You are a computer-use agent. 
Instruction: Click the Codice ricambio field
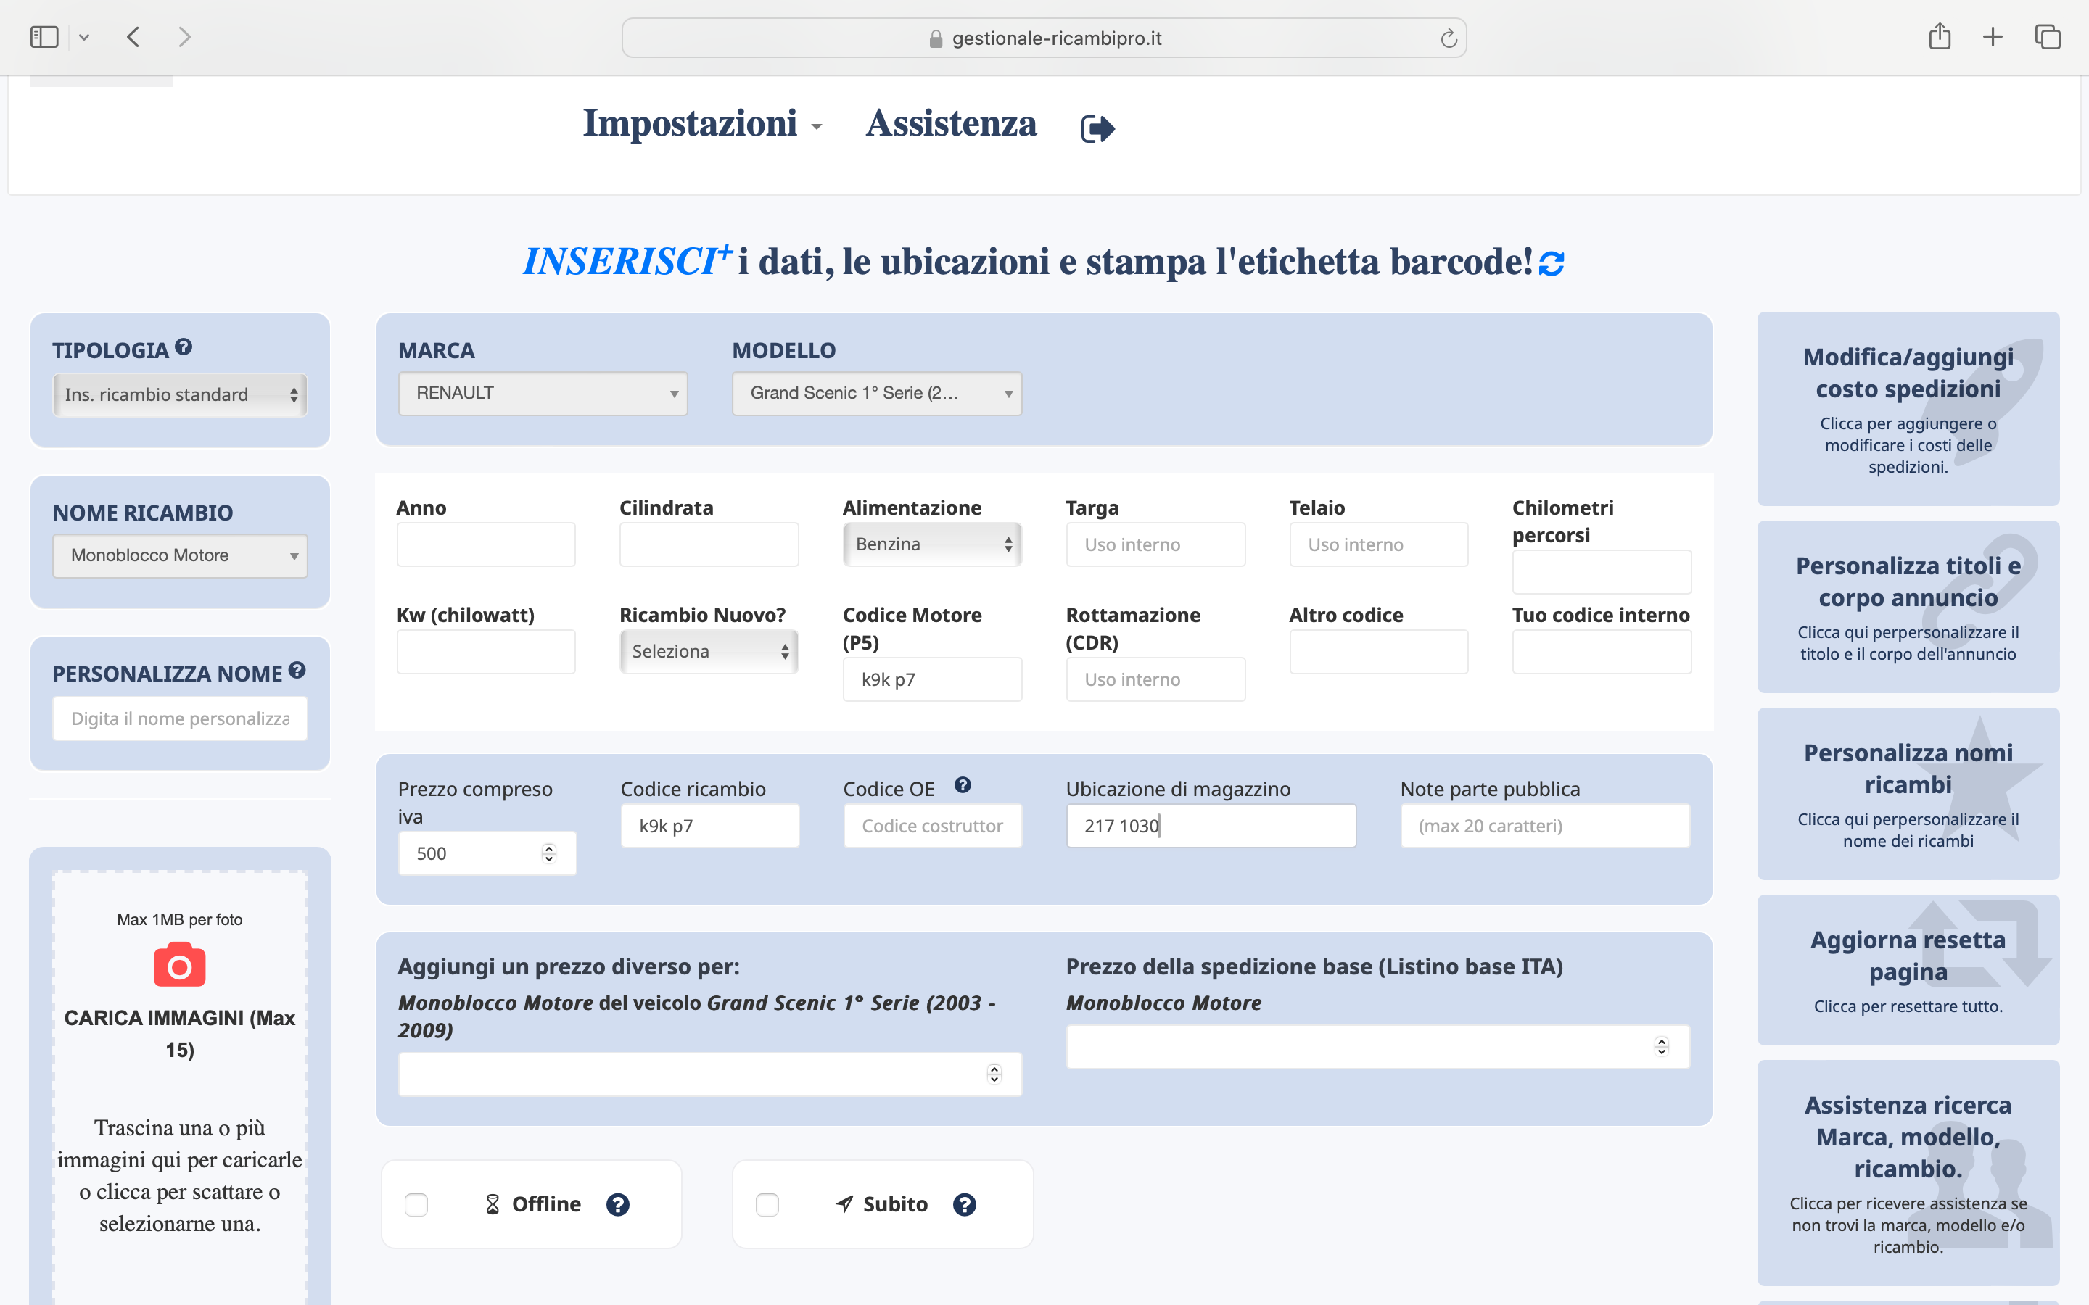709,826
